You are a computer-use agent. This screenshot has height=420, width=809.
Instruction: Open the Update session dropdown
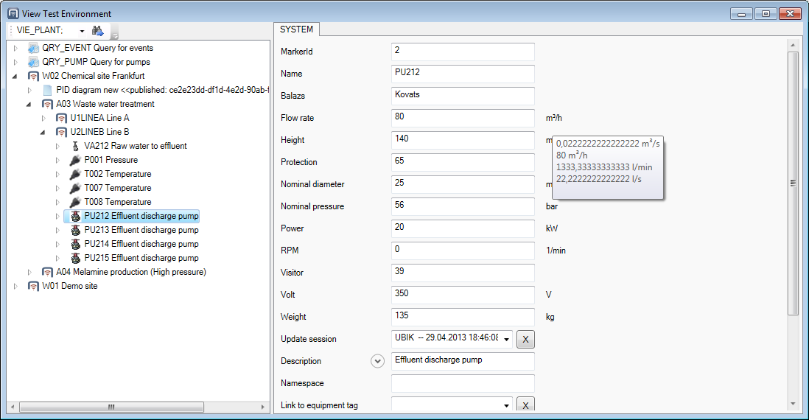[507, 340]
